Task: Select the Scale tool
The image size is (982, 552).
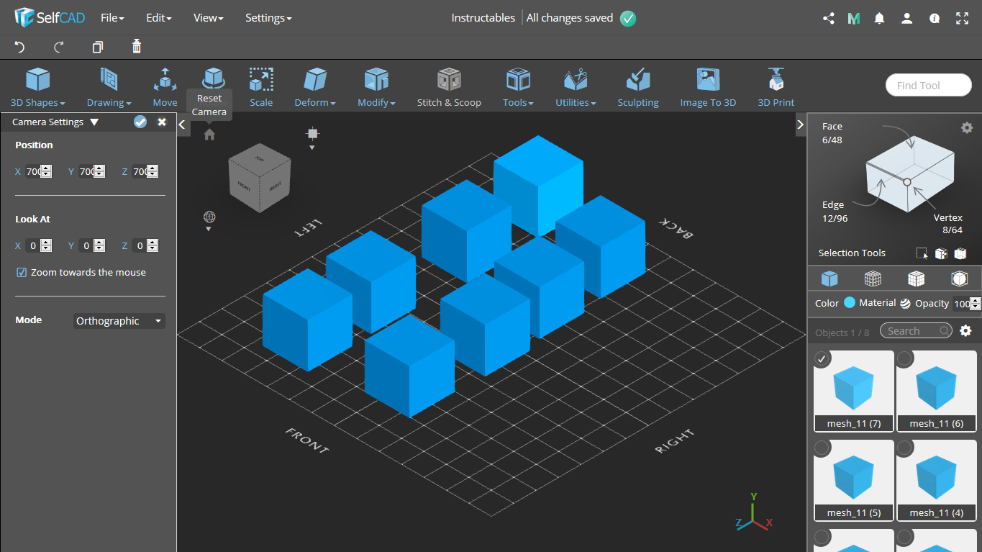Action: click(x=261, y=87)
